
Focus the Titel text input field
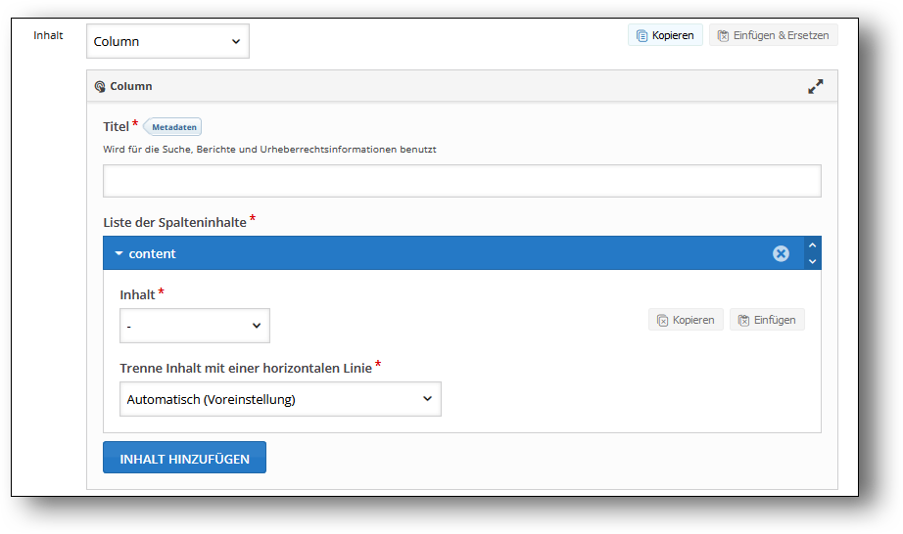461,181
